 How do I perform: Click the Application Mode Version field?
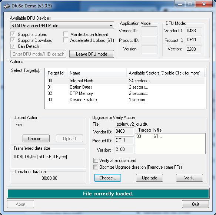pos(149,50)
